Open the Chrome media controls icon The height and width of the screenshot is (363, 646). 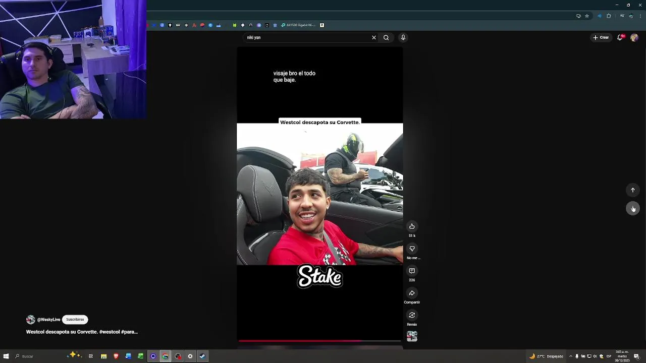tap(622, 16)
